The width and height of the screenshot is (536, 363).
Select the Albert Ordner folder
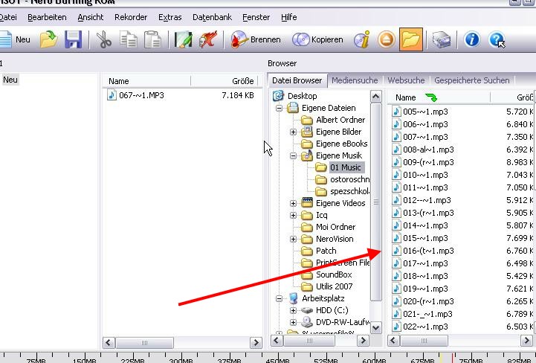[340, 120]
